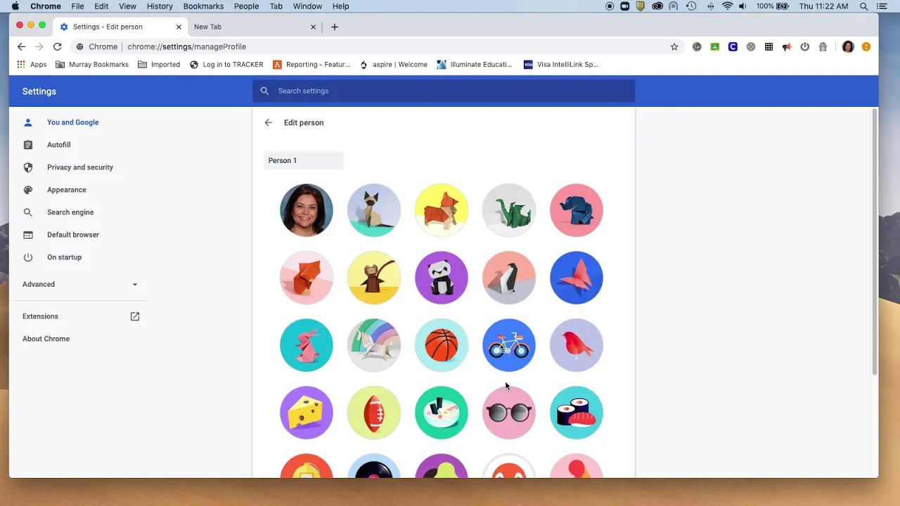This screenshot has height=506, width=900.
Task: Open Spotlight search in menu bar
Action: pos(864,6)
